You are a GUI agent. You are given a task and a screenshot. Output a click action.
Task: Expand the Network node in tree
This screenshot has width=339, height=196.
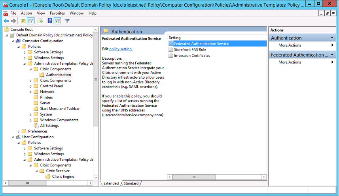[30, 92]
